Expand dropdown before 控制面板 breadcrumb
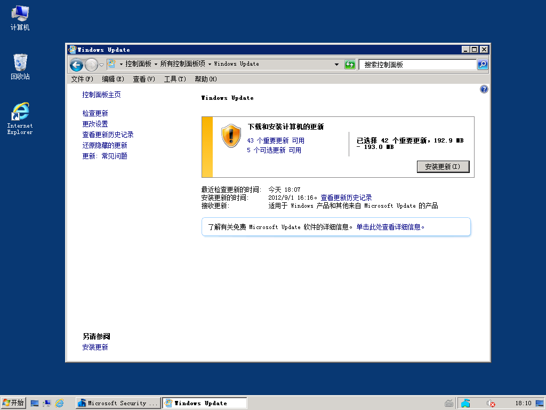 121,64
